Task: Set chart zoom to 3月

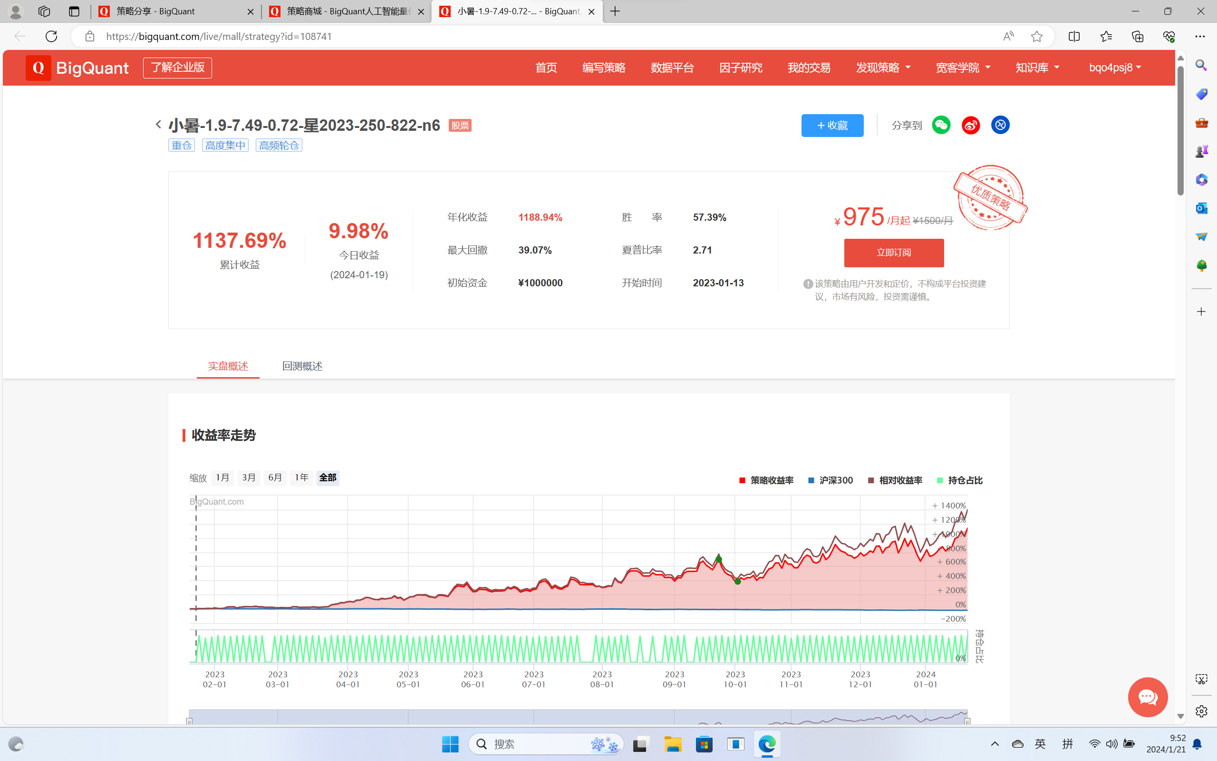Action: (x=249, y=477)
